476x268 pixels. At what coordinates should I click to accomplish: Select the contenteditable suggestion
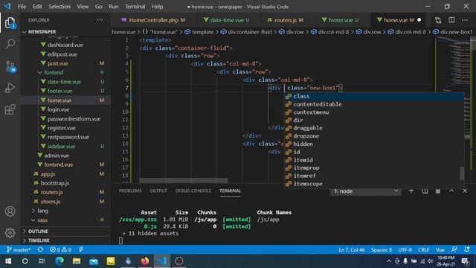click(373, 104)
